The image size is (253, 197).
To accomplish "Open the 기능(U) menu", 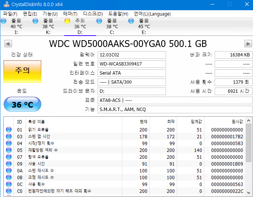I will [x=50, y=14].
